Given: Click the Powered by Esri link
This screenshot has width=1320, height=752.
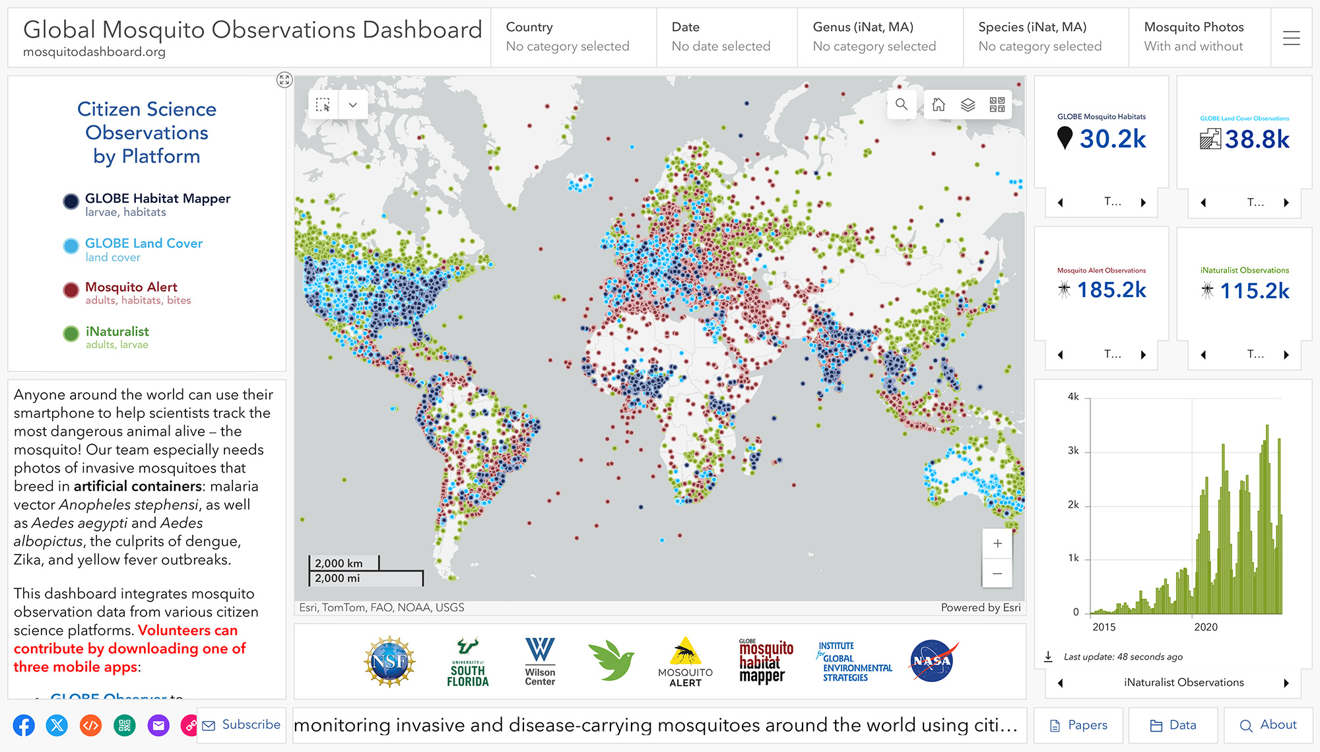Looking at the screenshot, I should [x=980, y=607].
